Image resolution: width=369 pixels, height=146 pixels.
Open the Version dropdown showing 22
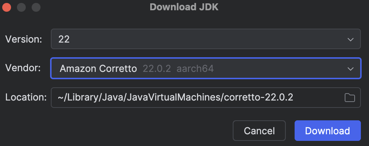tap(206, 39)
